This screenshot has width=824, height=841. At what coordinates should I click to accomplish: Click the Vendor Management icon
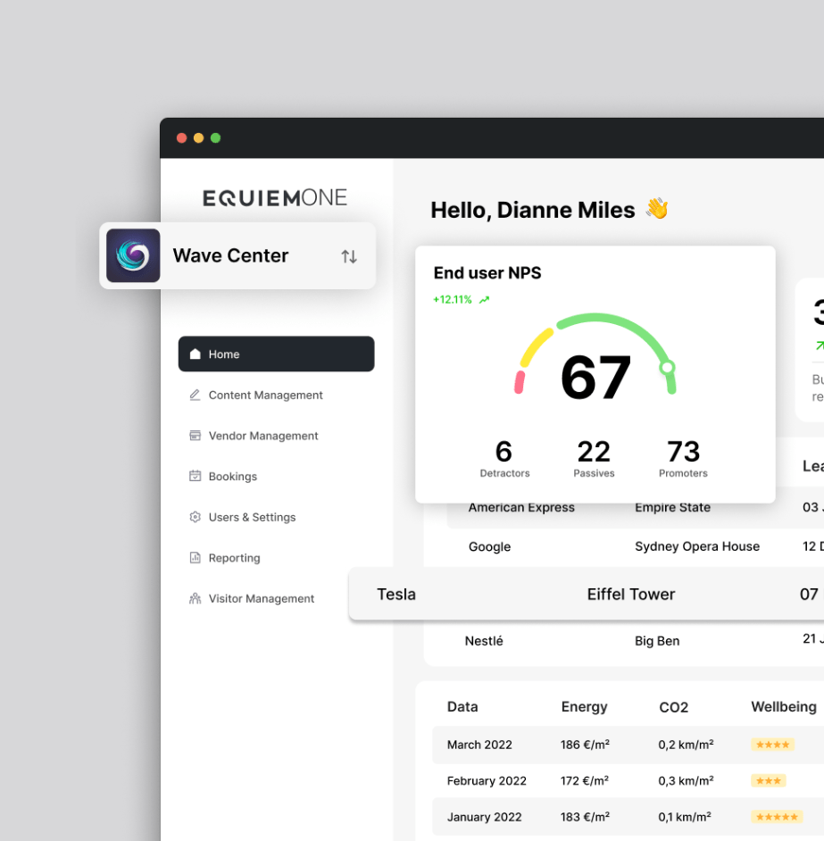pyautogui.click(x=194, y=436)
